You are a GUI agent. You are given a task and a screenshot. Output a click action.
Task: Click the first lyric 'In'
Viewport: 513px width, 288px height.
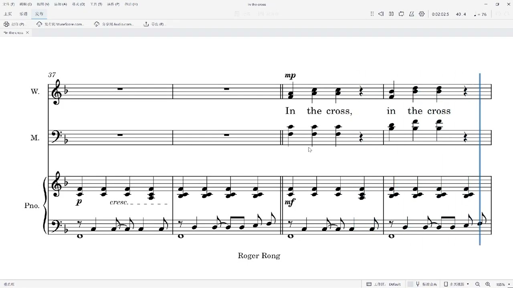click(x=290, y=111)
